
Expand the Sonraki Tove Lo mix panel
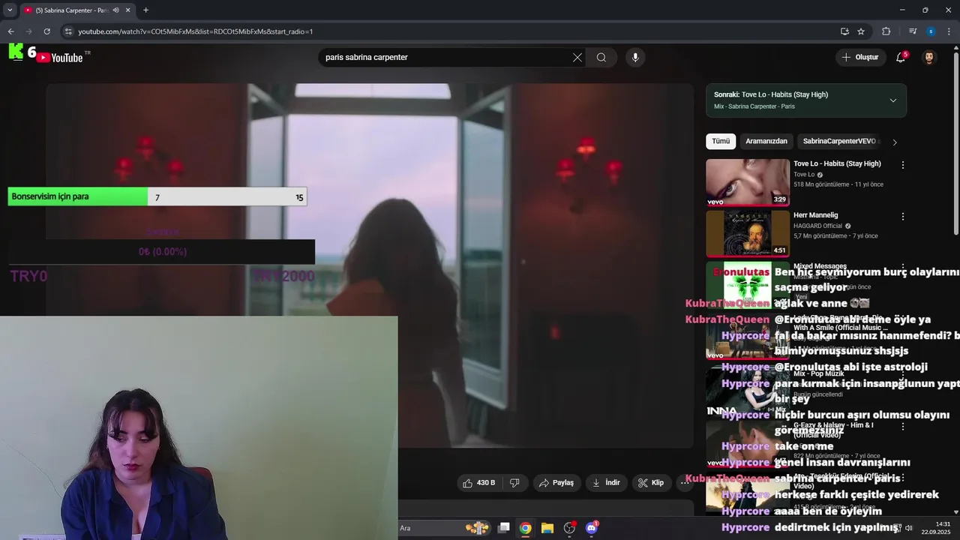point(893,100)
